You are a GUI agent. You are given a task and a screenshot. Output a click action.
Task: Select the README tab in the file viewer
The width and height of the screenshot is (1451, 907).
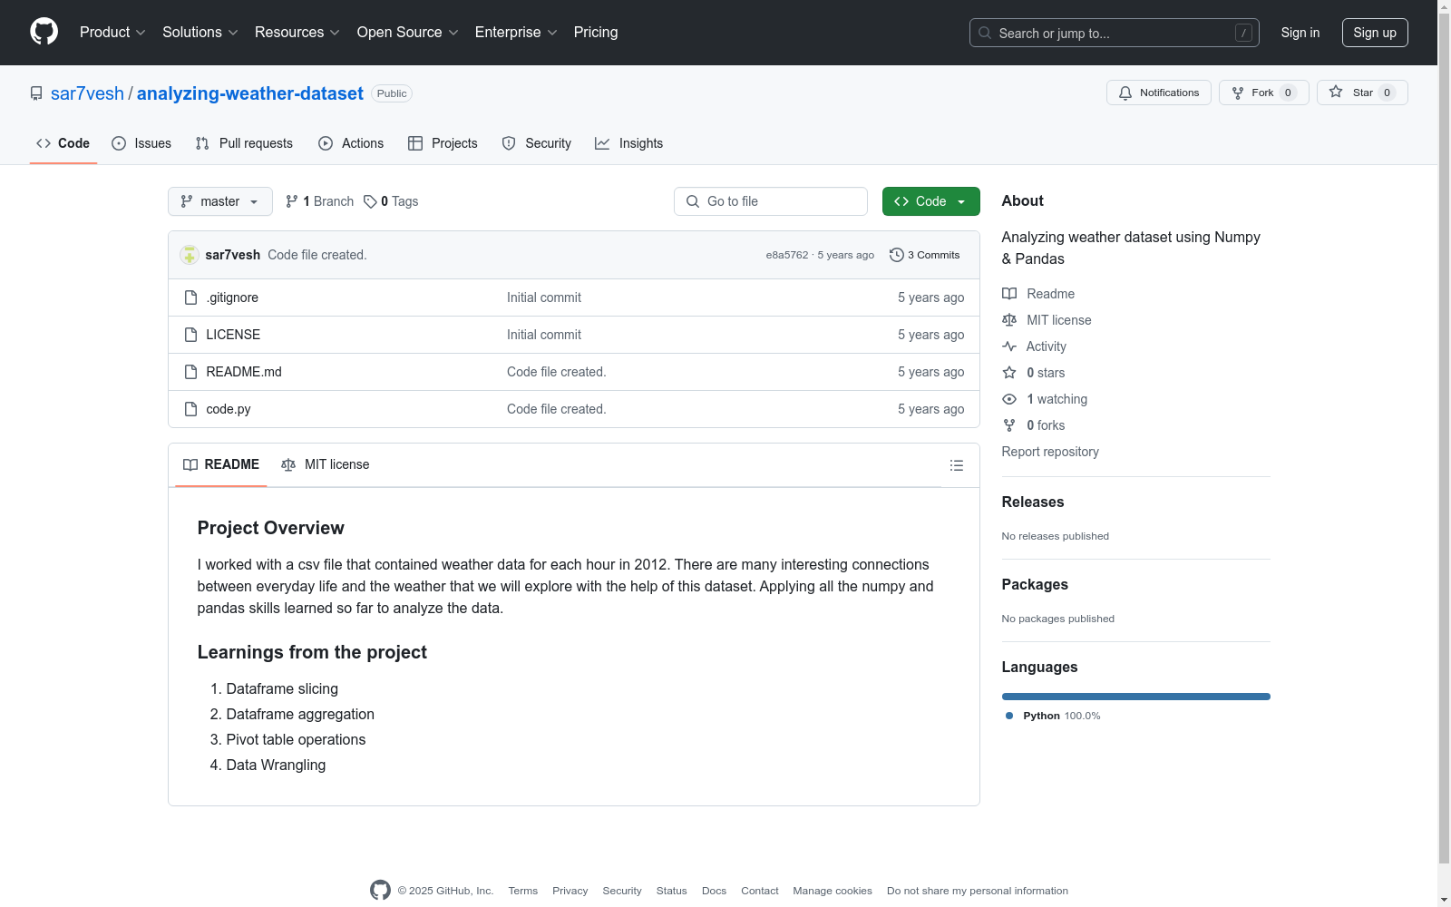[221, 464]
